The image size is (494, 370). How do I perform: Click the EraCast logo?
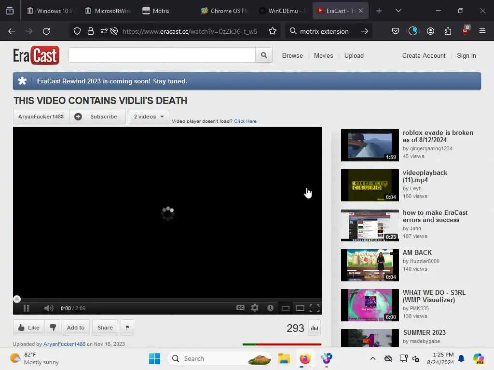(x=36, y=55)
